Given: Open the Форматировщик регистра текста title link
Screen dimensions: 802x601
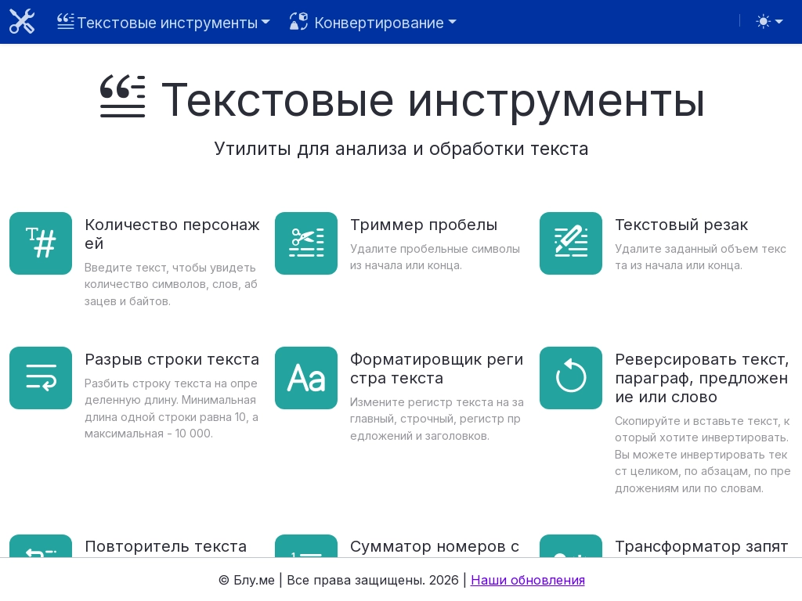Looking at the screenshot, I should point(436,369).
